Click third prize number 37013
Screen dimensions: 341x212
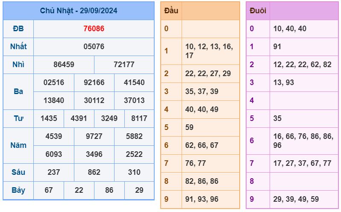coord(134,100)
